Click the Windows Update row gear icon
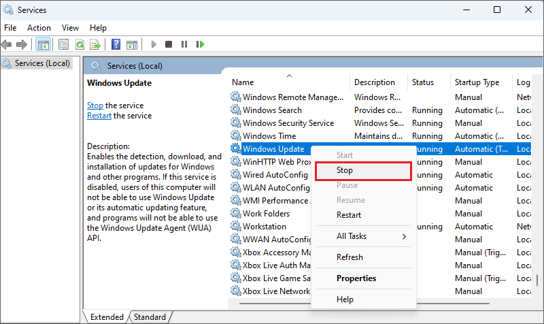The height and width of the screenshot is (324, 544). pos(236,148)
